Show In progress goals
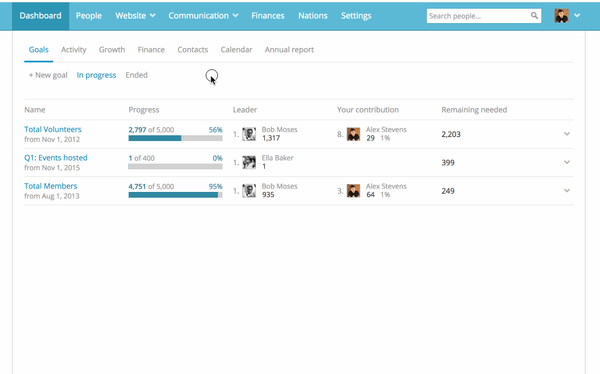600x374 pixels. click(x=97, y=75)
